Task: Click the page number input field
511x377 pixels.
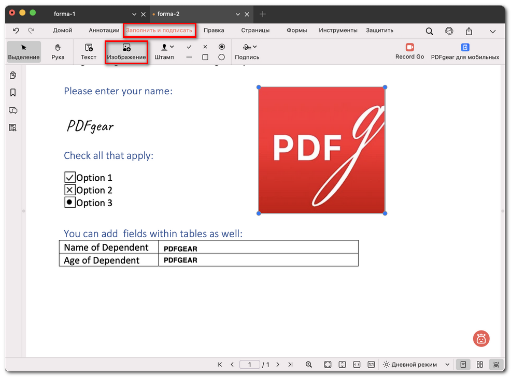Action: (250, 365)
